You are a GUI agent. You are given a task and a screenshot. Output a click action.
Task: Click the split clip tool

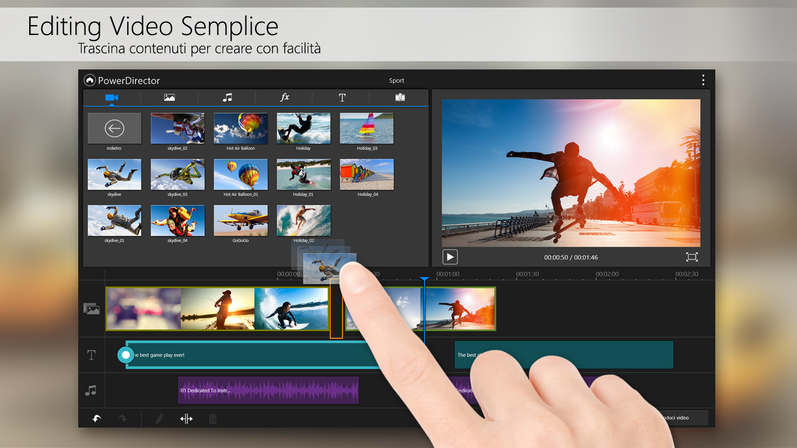(186, 418)
